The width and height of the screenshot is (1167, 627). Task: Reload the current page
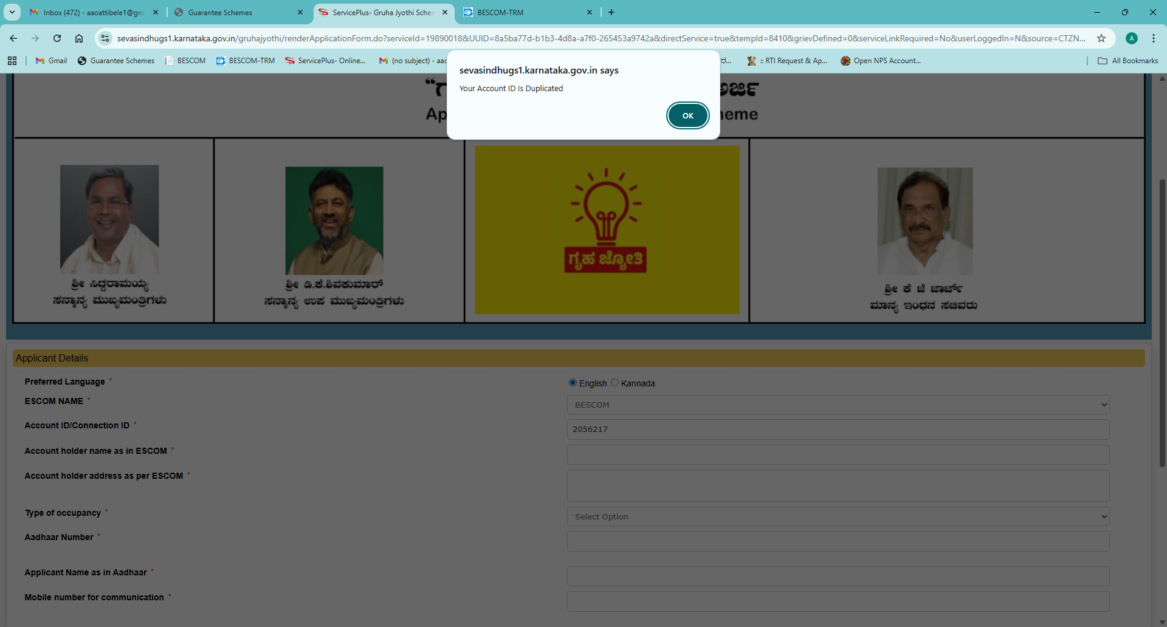[57, 38]
